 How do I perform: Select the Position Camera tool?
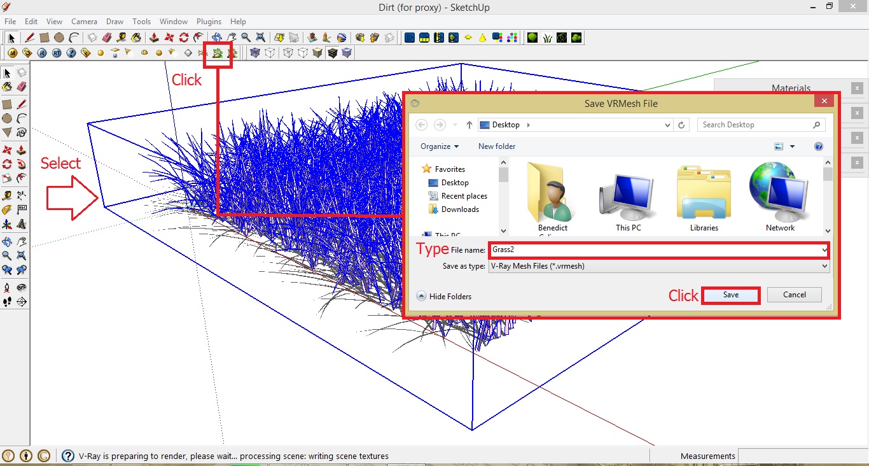coord(7,287)
